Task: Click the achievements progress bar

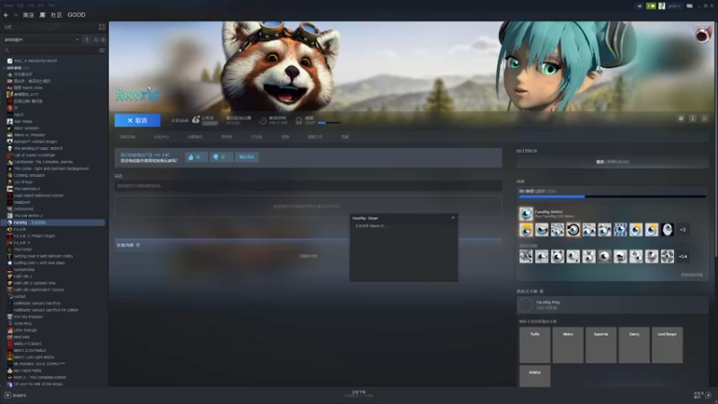Action: (612, 197)
